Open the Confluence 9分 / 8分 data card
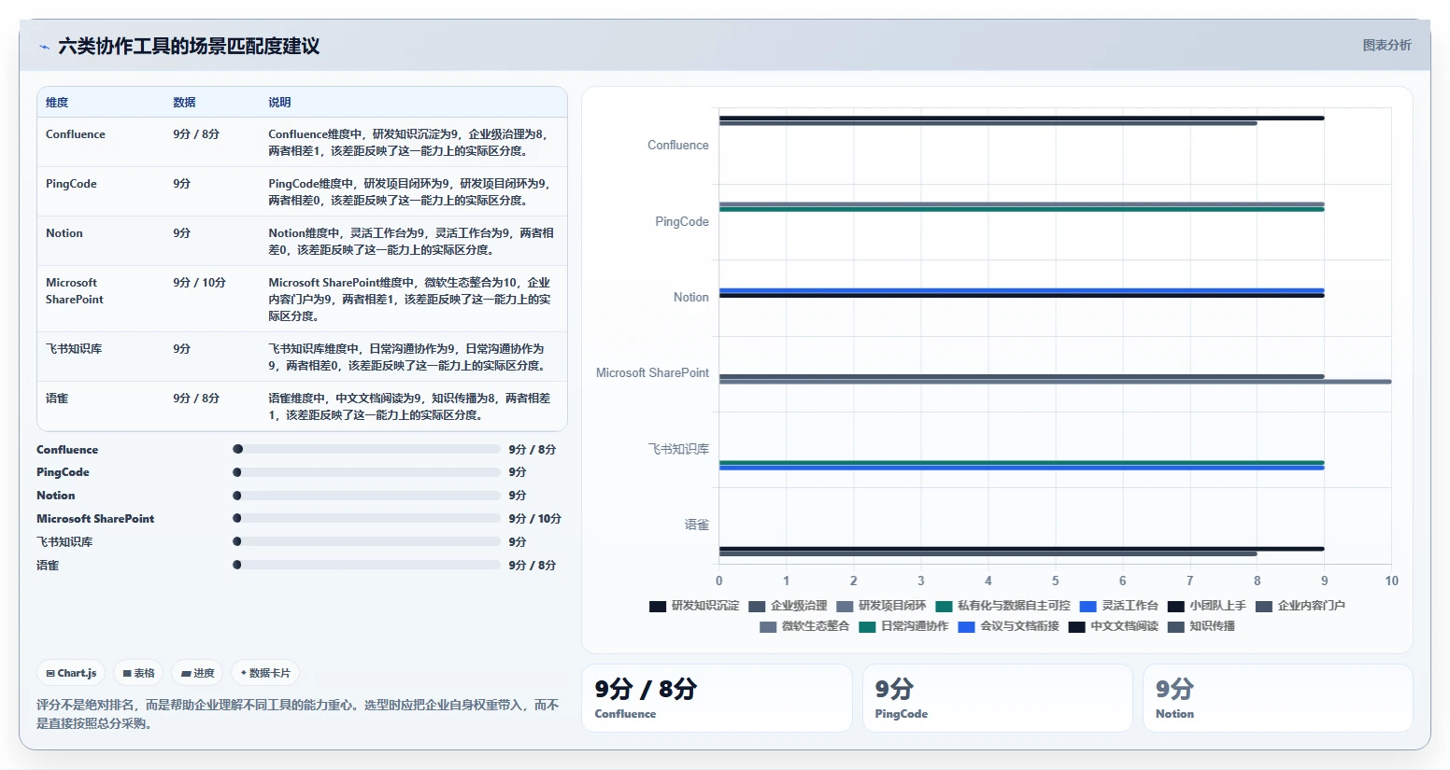 click(x=717, y=698)
